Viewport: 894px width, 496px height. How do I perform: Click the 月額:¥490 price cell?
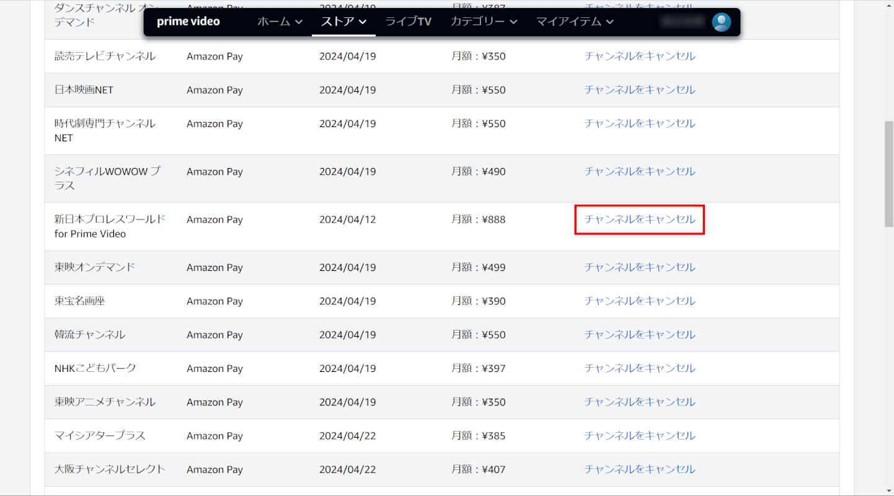(479, 171)
